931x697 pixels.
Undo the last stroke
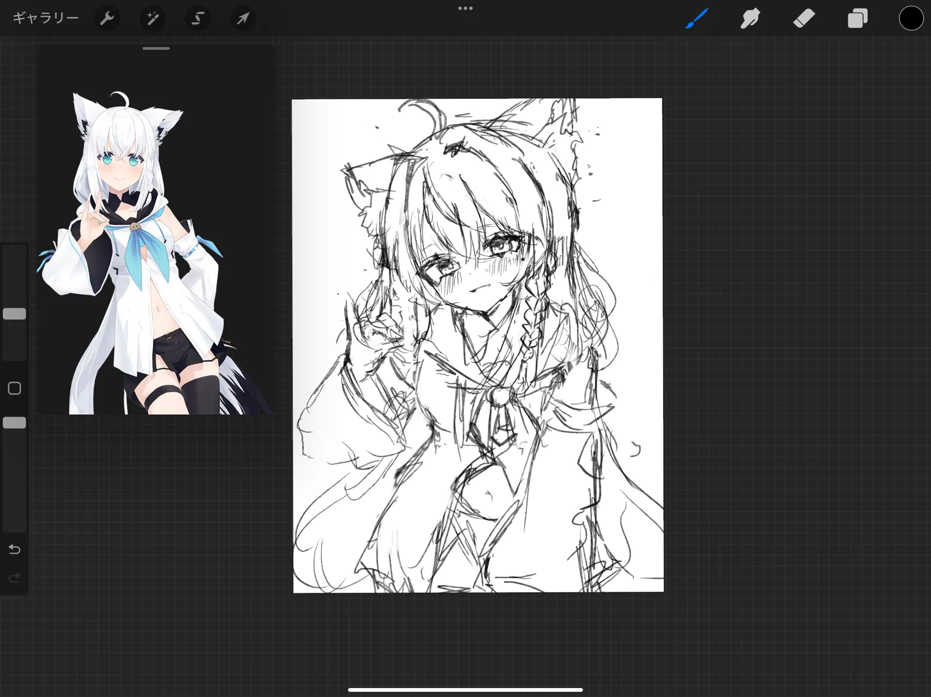pos(15,549)
